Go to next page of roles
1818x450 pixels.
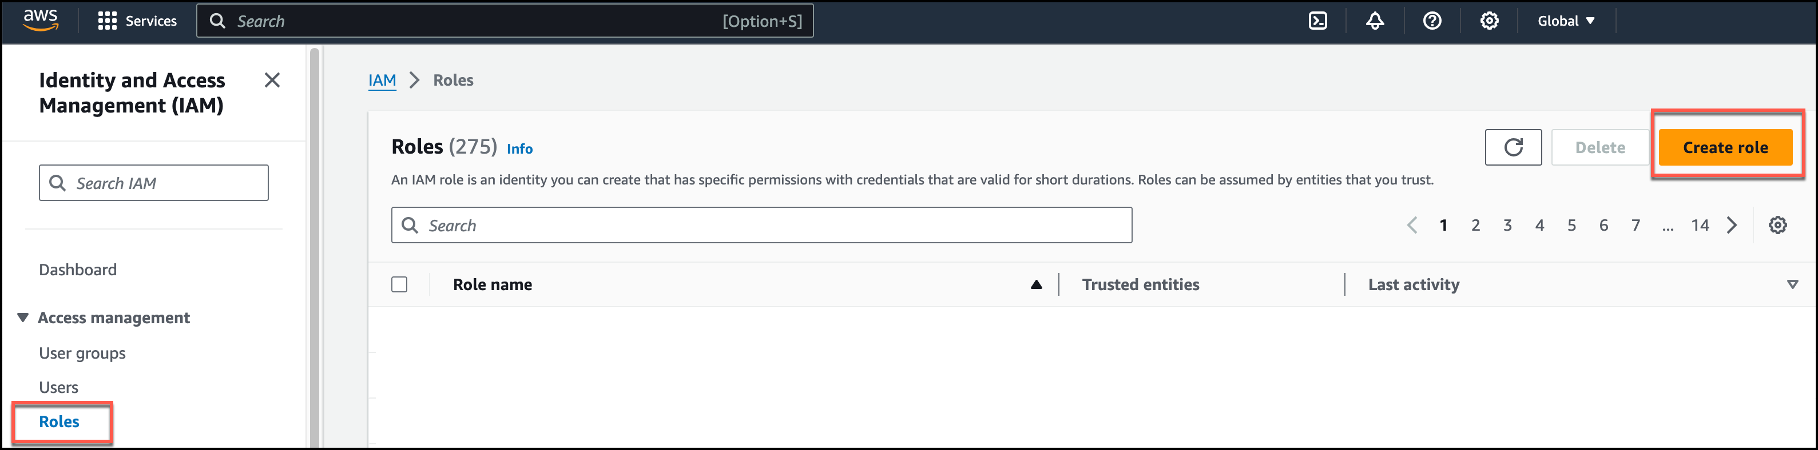point(1732,226)
